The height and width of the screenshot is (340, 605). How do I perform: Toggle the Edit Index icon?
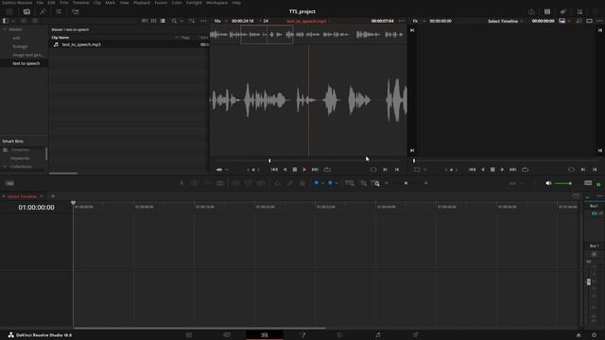coord(59,11)
